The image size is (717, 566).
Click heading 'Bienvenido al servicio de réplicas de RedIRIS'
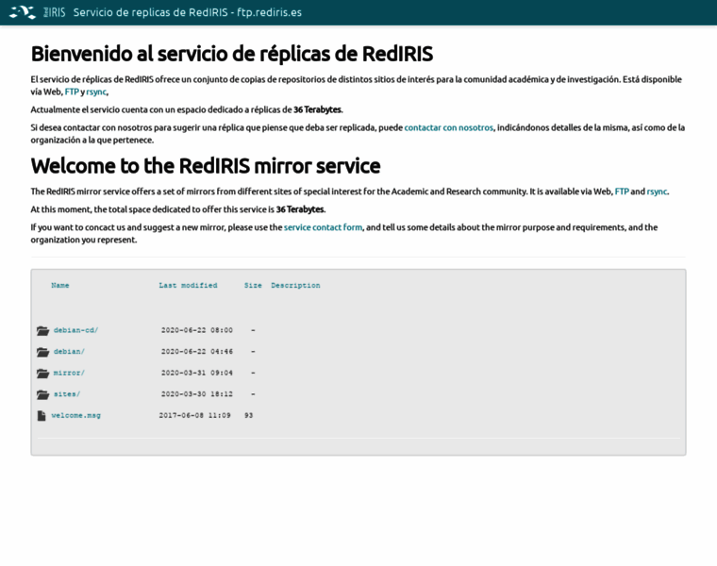coord(232,54)
